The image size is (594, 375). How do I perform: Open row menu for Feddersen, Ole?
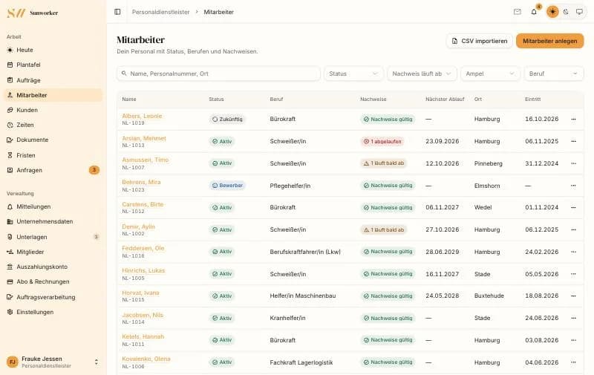[x=573, y=252]
